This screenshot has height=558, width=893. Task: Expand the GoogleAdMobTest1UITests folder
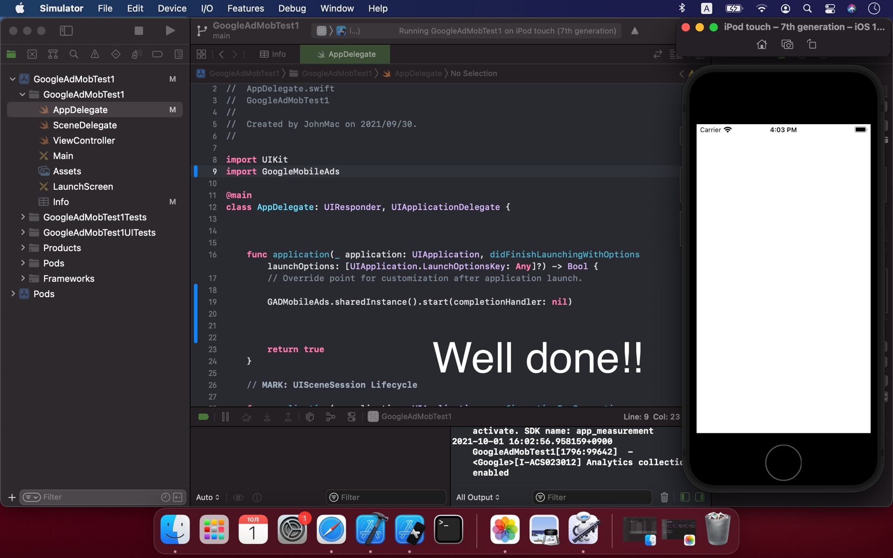[22, 232]
